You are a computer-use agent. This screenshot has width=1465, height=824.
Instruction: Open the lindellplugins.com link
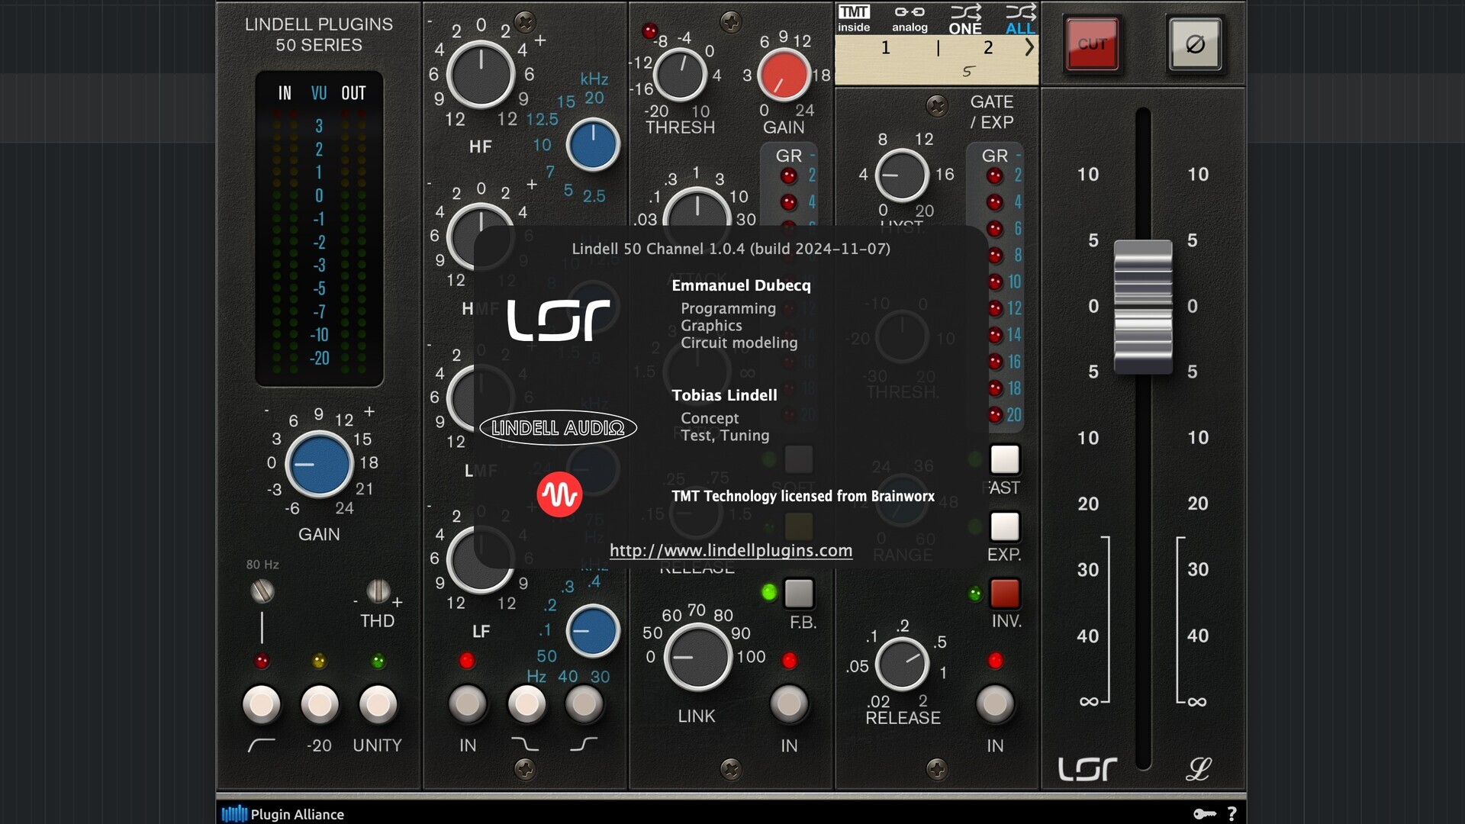731,550
